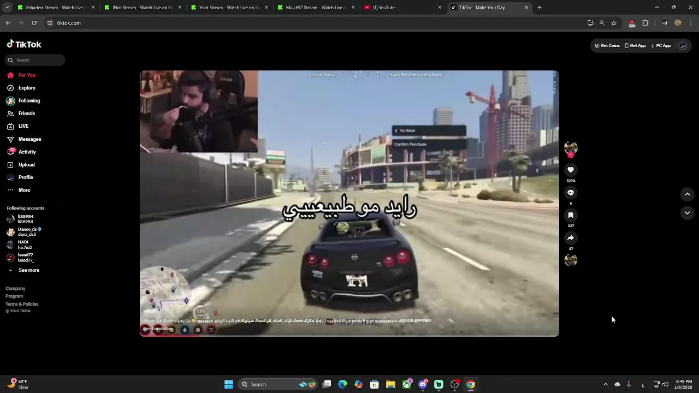699x393 pixels.
Task: Bookmark the video to favorites
Action: click(571, 215)
